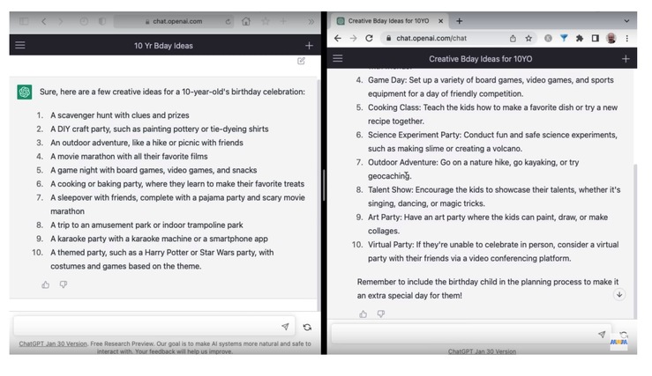Image resolution: width=652 pixels, height=376 pixels.
Task: Thumbs up the right window response
Action: point(363,314)
